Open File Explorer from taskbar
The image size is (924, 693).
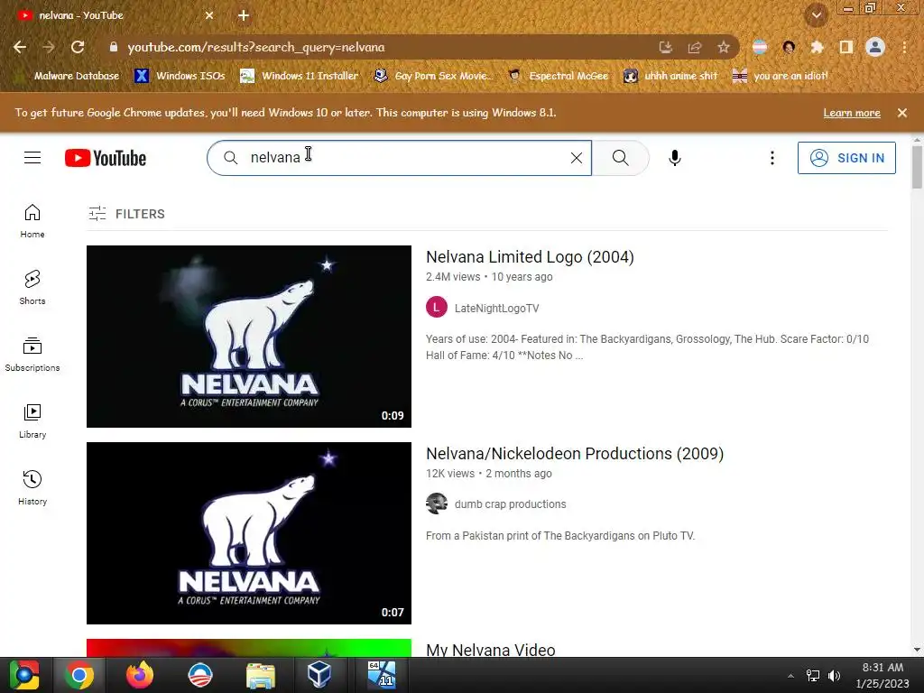coord(261,675)
